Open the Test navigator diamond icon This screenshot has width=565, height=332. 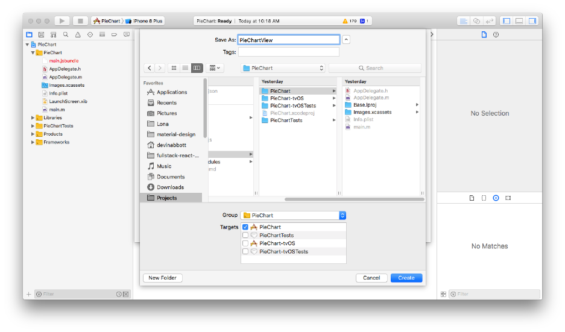(90, 34)
